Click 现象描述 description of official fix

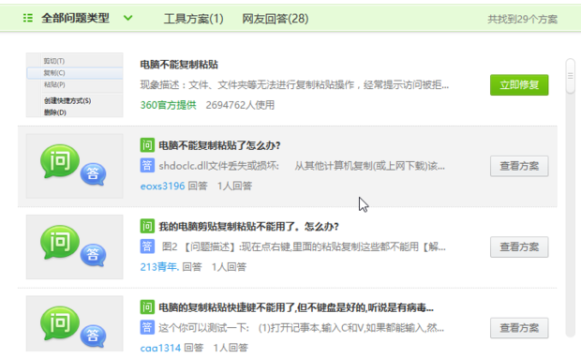coord(294,85)
